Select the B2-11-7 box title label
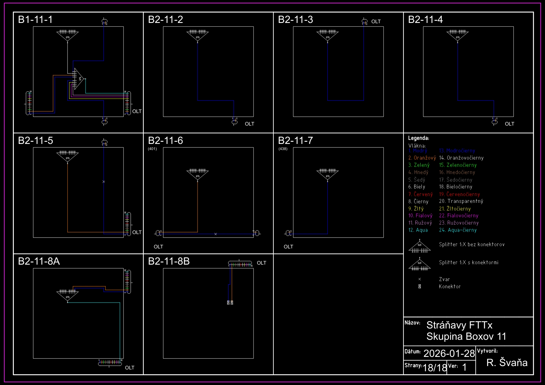This screenshot has width=545, height=385. (x=295, y=141)
